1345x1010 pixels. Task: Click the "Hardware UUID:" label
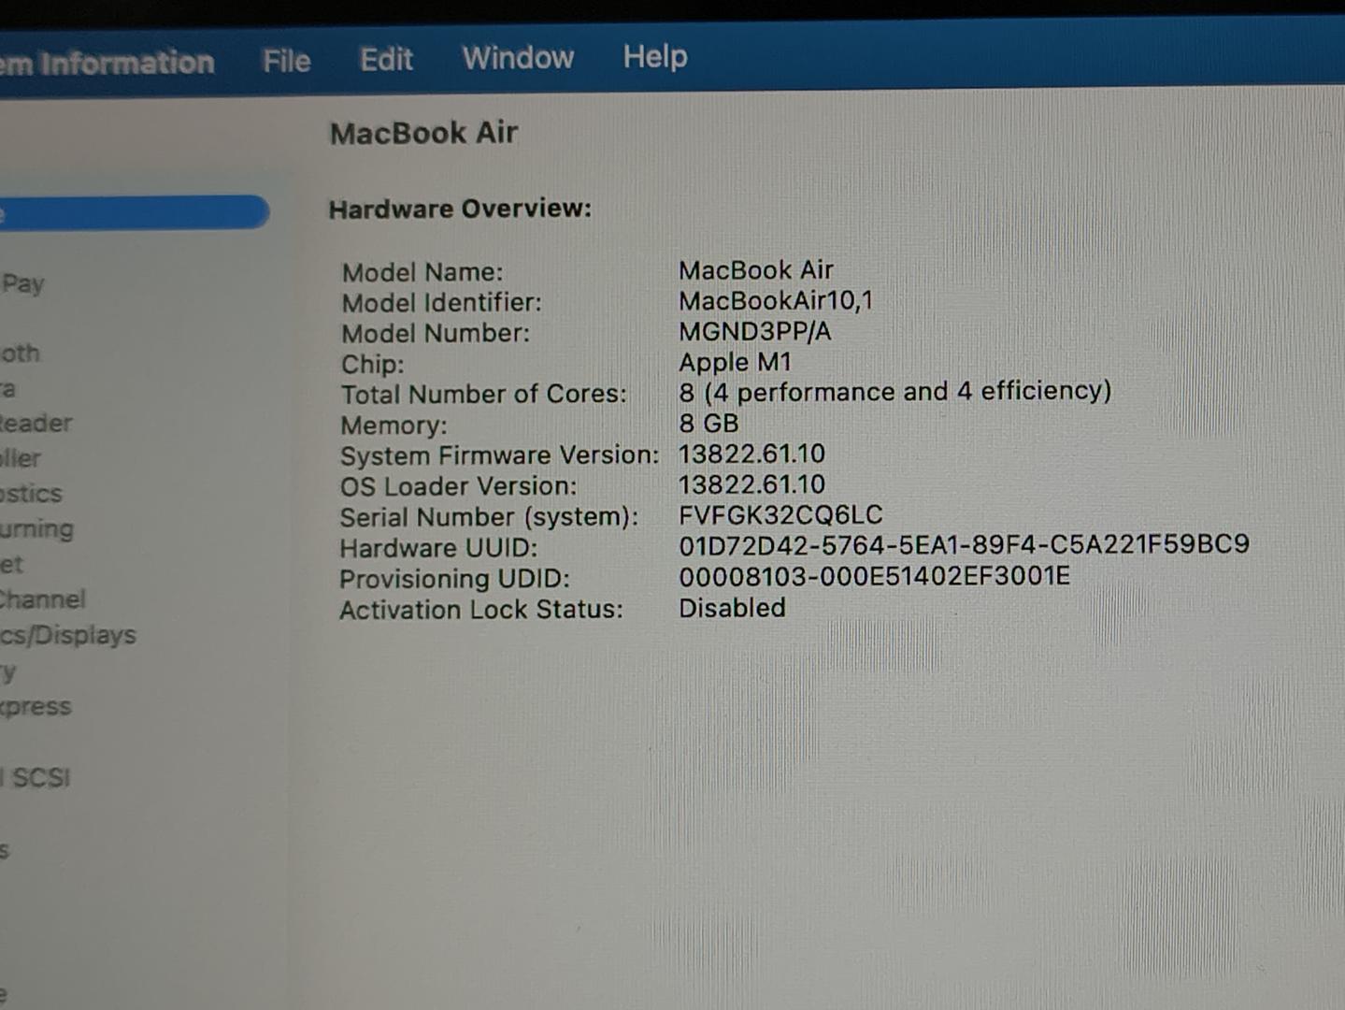point(438,548)
